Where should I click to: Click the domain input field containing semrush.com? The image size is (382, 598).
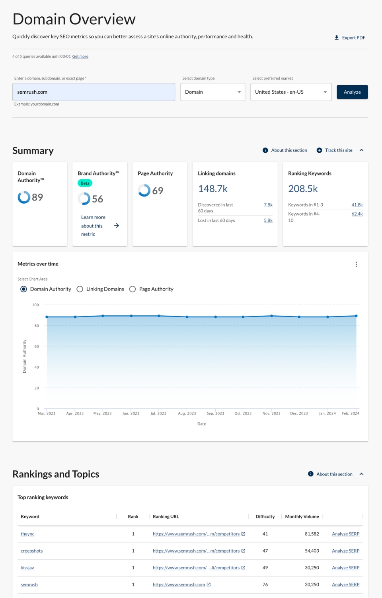(x=94, y=92)
